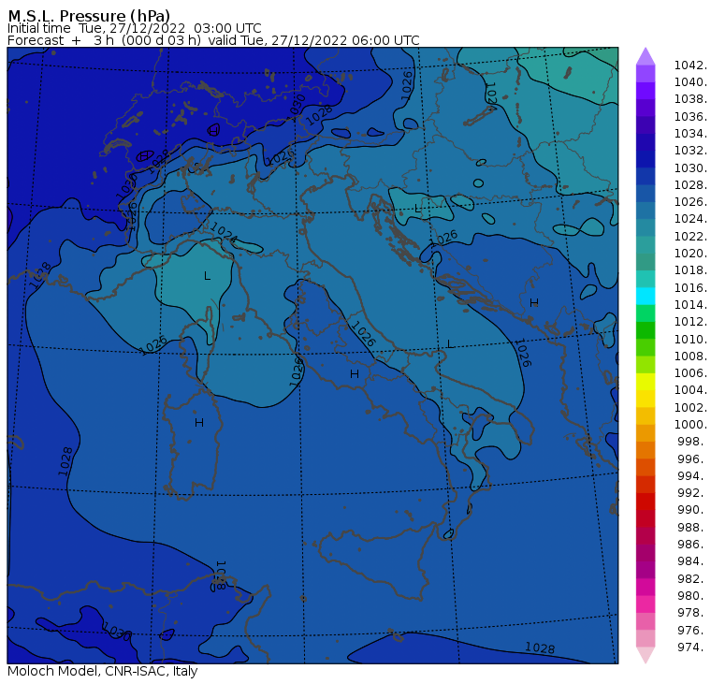Click the light purple arrow atop the color scale
Image resolution: width=711 pixels, height=684 pixels.
click(x=646, y=56)
